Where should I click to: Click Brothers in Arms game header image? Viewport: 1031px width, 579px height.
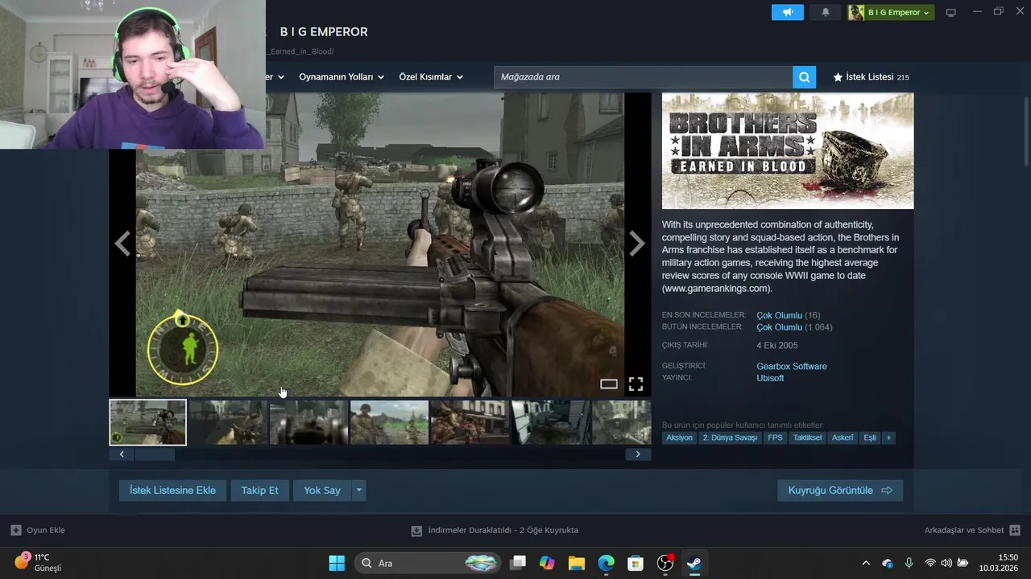pyautogui.click(x=788, y=151)
